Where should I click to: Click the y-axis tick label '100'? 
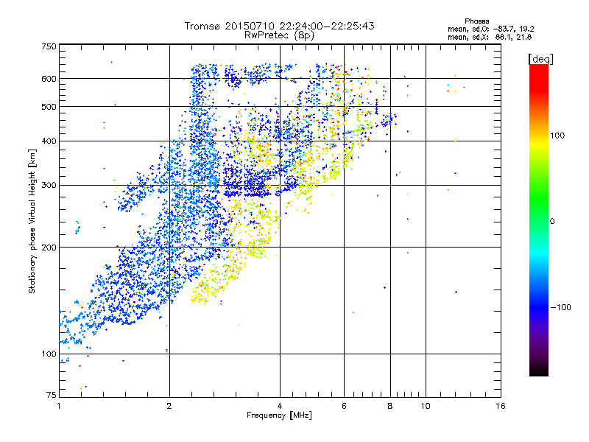(49, 354)
